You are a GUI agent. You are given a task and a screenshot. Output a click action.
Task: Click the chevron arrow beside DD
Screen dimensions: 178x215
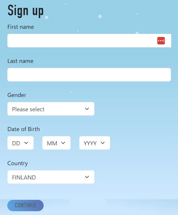click(x=26, y=143)
